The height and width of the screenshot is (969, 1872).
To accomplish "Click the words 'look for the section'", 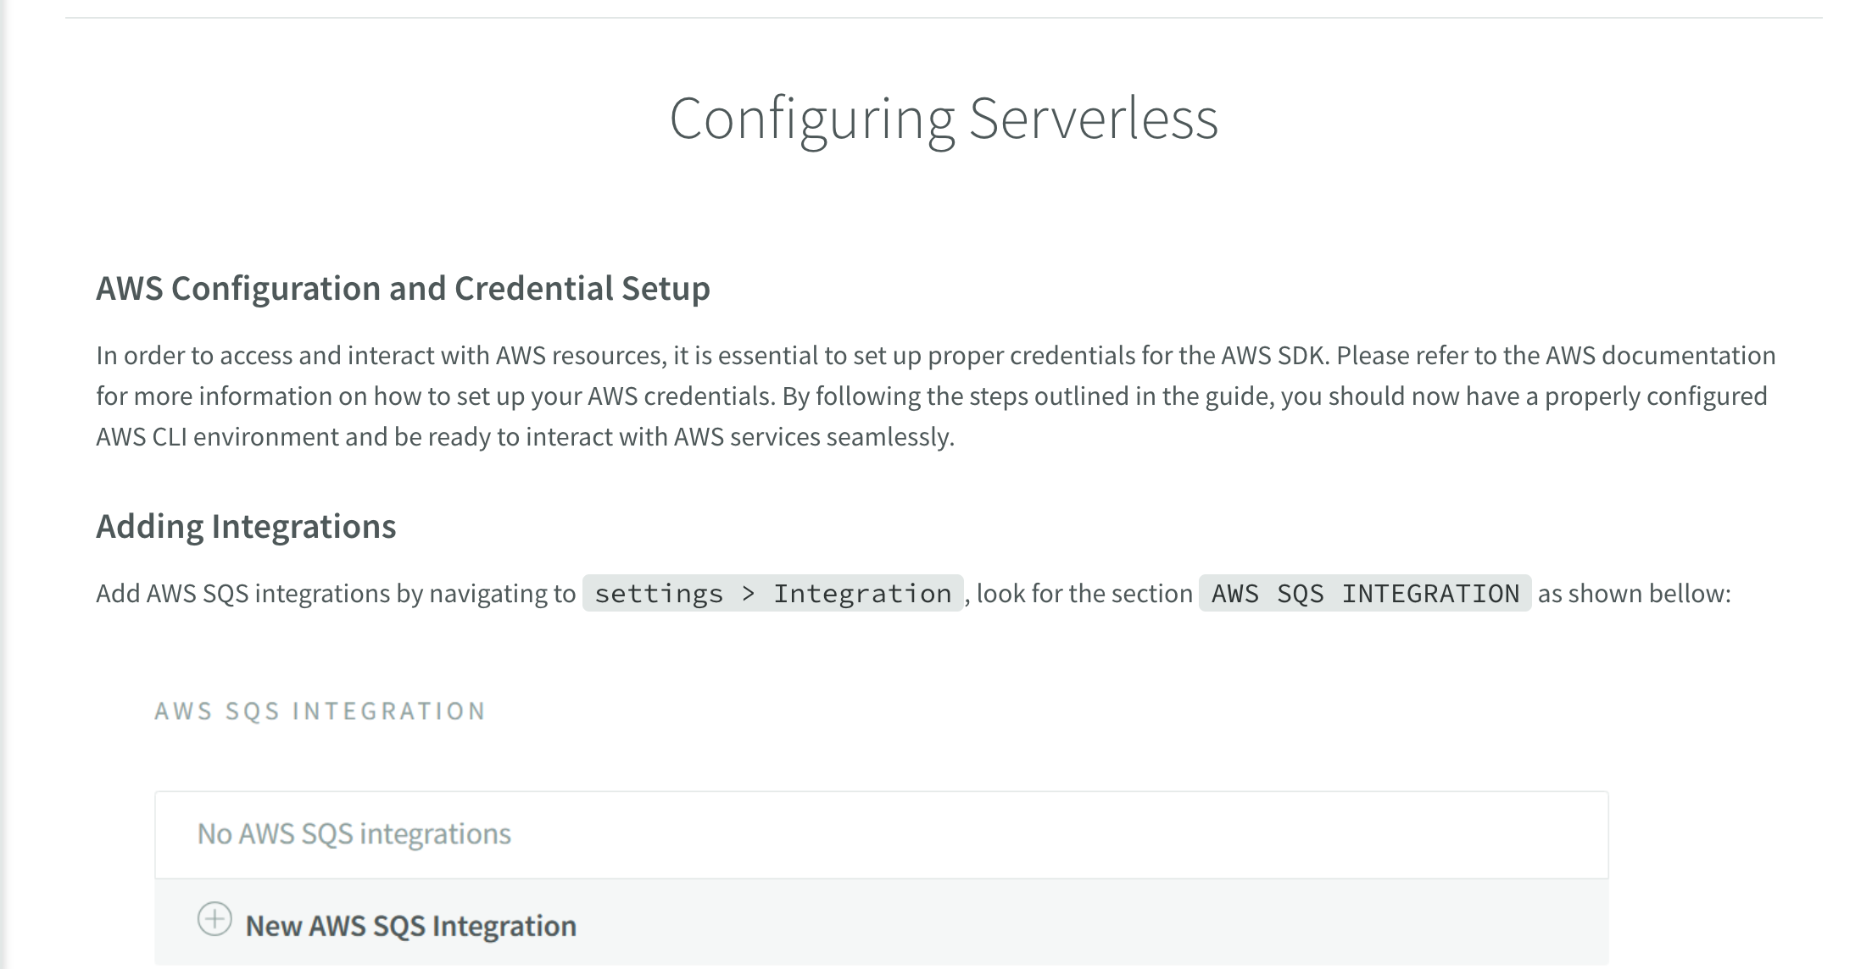I will [1084, 594].
